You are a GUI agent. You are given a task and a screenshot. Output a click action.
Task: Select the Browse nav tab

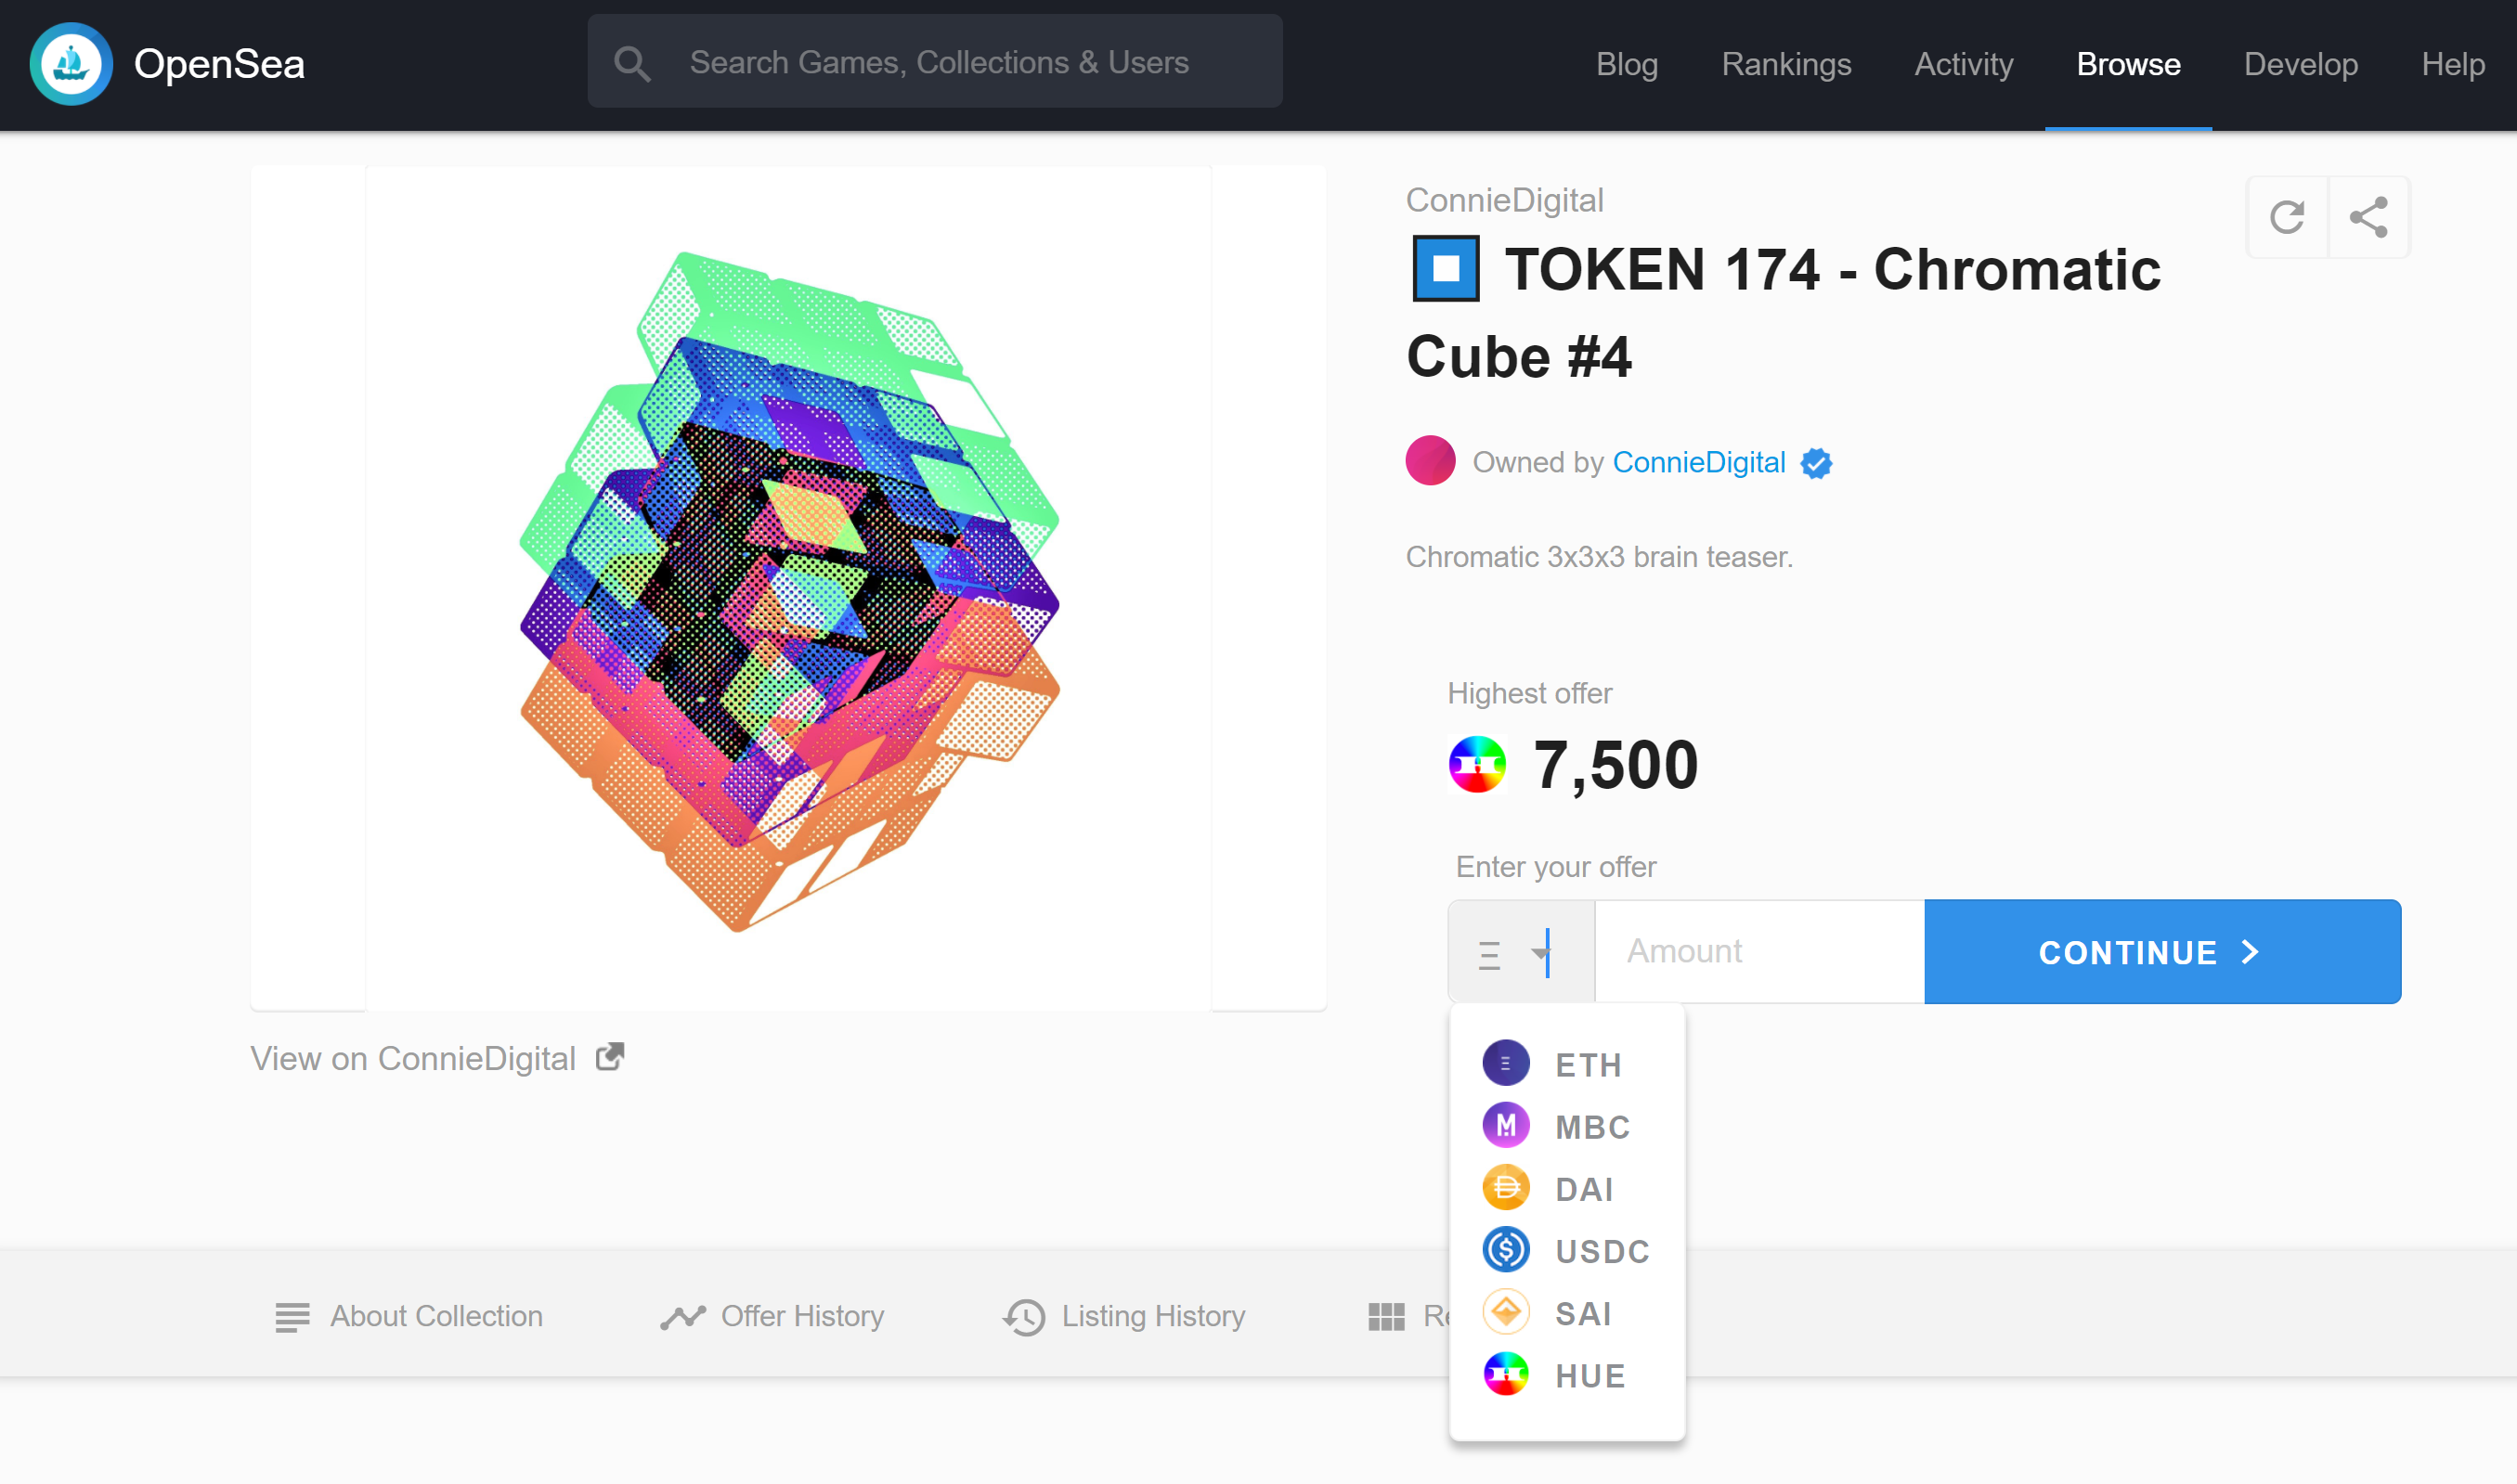pyautogui.click(x=2128, y=64)
